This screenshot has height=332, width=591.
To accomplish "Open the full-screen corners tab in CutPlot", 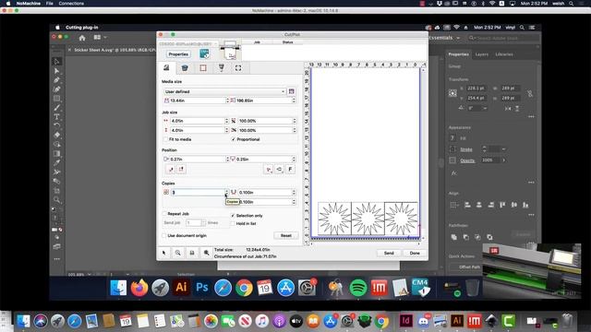I will [x=238, y=68].
